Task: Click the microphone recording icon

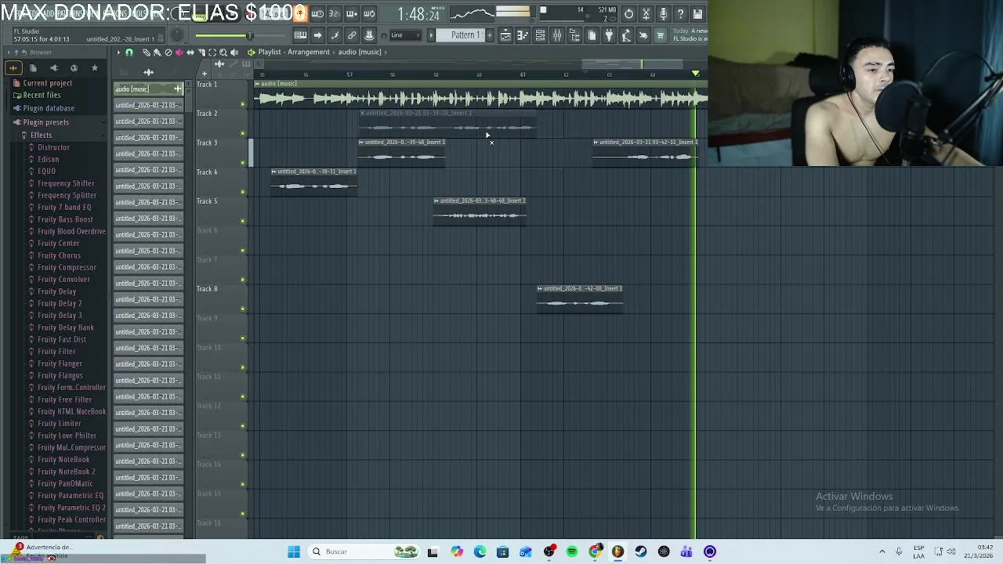Action: [663, 14]
